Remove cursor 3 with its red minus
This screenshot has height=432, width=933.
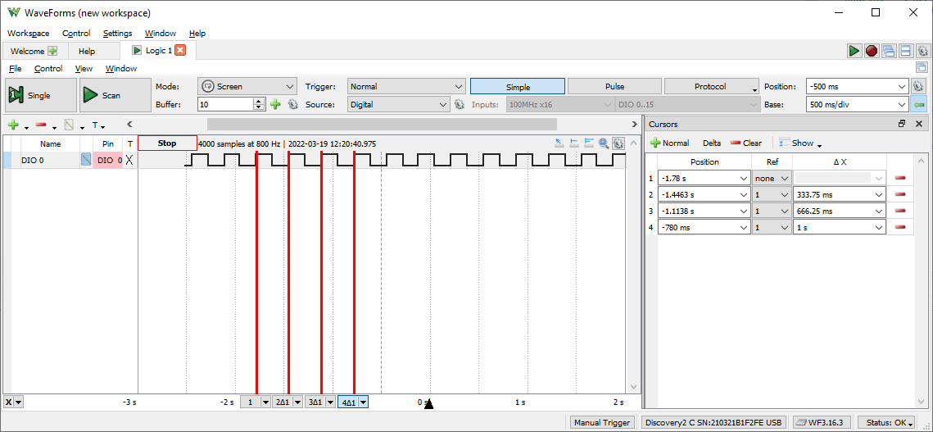(899, 211)
